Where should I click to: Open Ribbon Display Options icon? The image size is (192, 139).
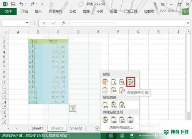pyautogui.click(x=163, y=4)
